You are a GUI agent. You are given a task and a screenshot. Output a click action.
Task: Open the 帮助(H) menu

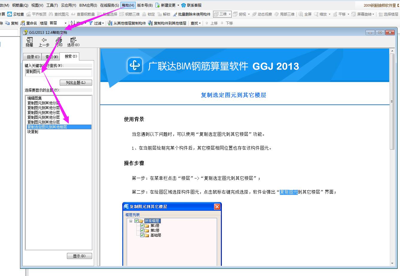click(128, 5)
